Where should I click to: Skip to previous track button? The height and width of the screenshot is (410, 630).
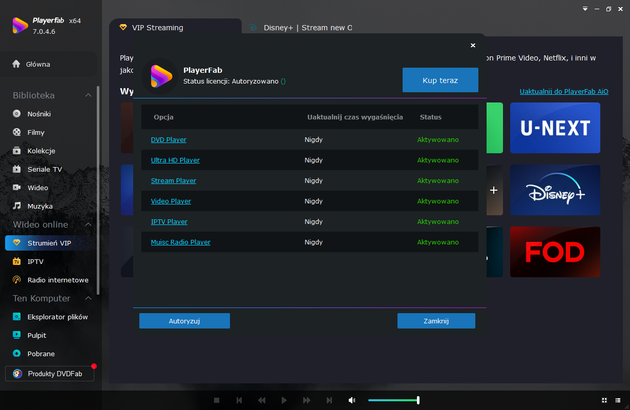coord(239,400)
